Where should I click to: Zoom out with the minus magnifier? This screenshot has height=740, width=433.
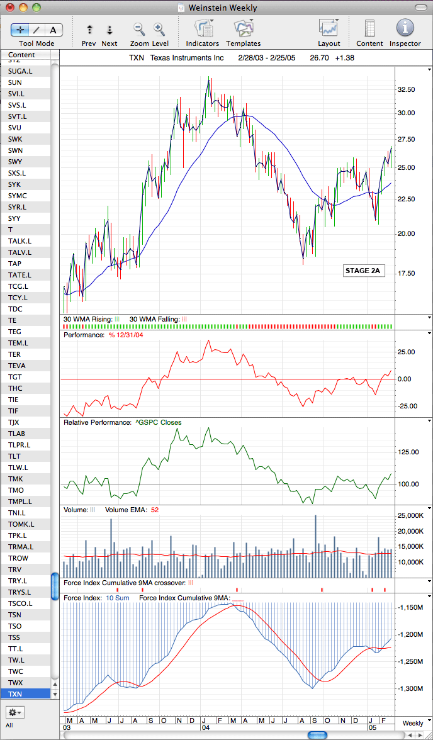(138, 30)
